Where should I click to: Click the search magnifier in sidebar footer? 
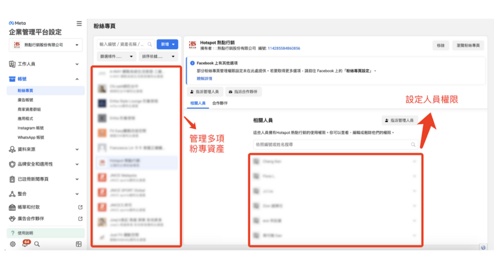click(37, 244)
